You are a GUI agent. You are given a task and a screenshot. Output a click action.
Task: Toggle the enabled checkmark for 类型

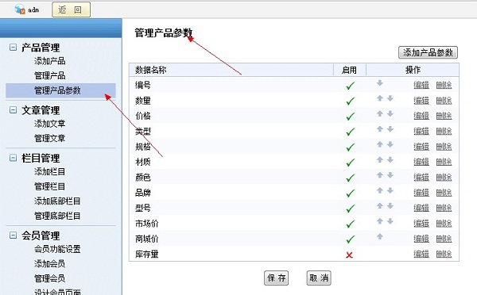[x=350, y=132]
